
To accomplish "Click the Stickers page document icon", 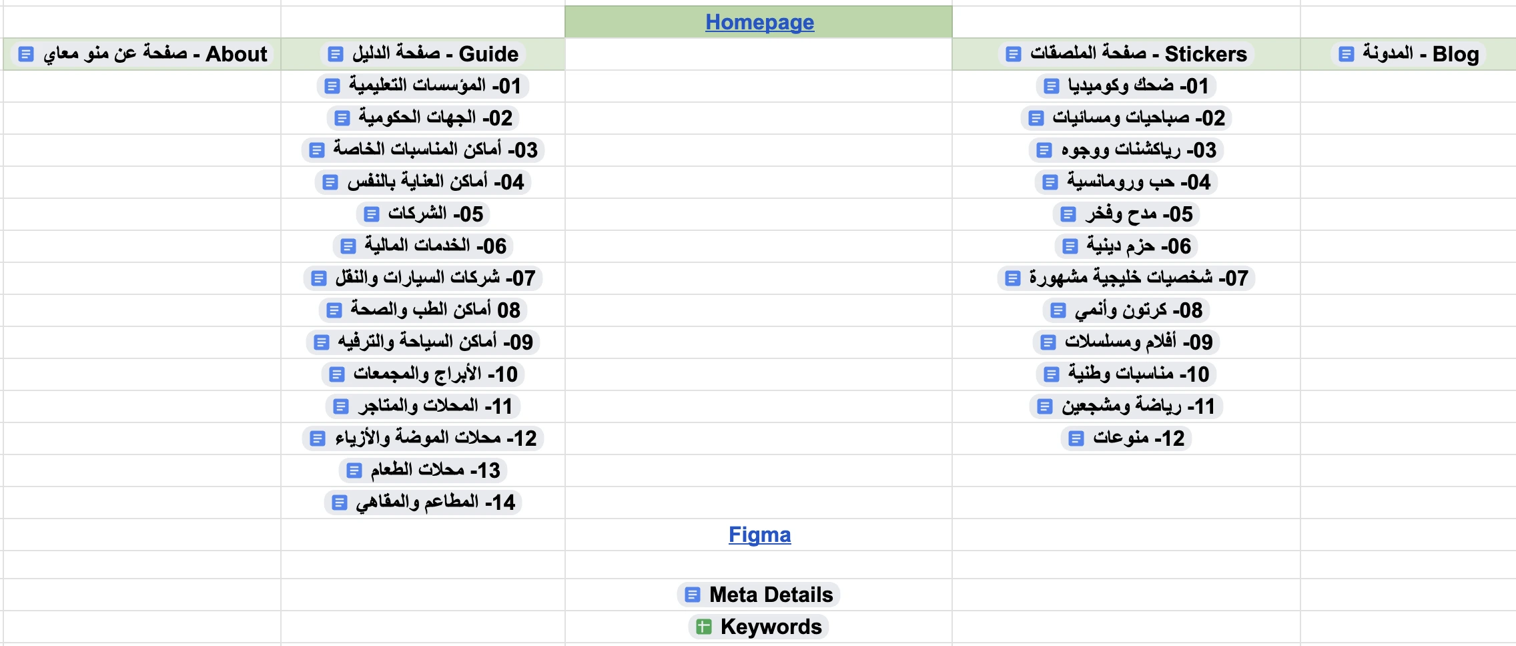I will pos(1013,54).
